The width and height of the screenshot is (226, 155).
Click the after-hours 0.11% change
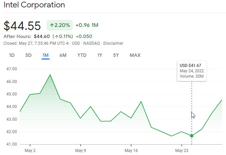click(x=63, y=36)
